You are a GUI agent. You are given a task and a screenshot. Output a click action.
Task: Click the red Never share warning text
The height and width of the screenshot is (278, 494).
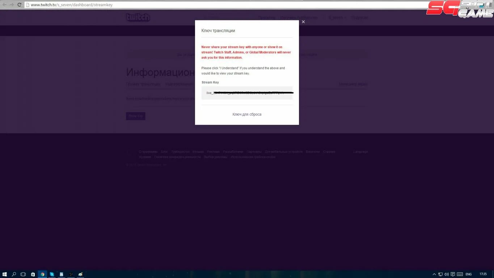(x=246, y=52)
